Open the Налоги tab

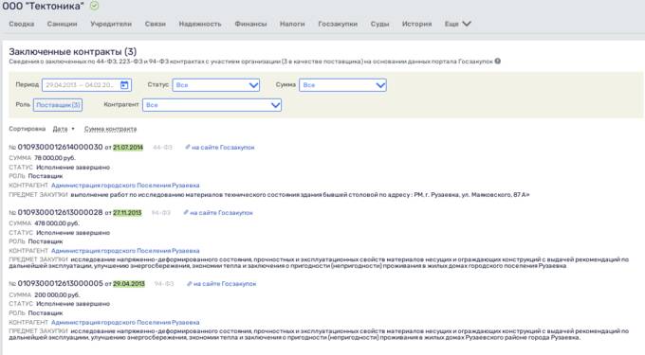tap(292, 24)
